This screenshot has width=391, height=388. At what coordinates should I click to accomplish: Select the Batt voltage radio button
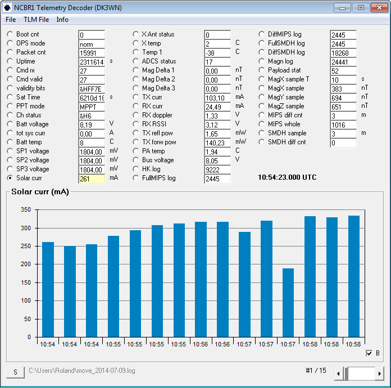click(10, 124)
